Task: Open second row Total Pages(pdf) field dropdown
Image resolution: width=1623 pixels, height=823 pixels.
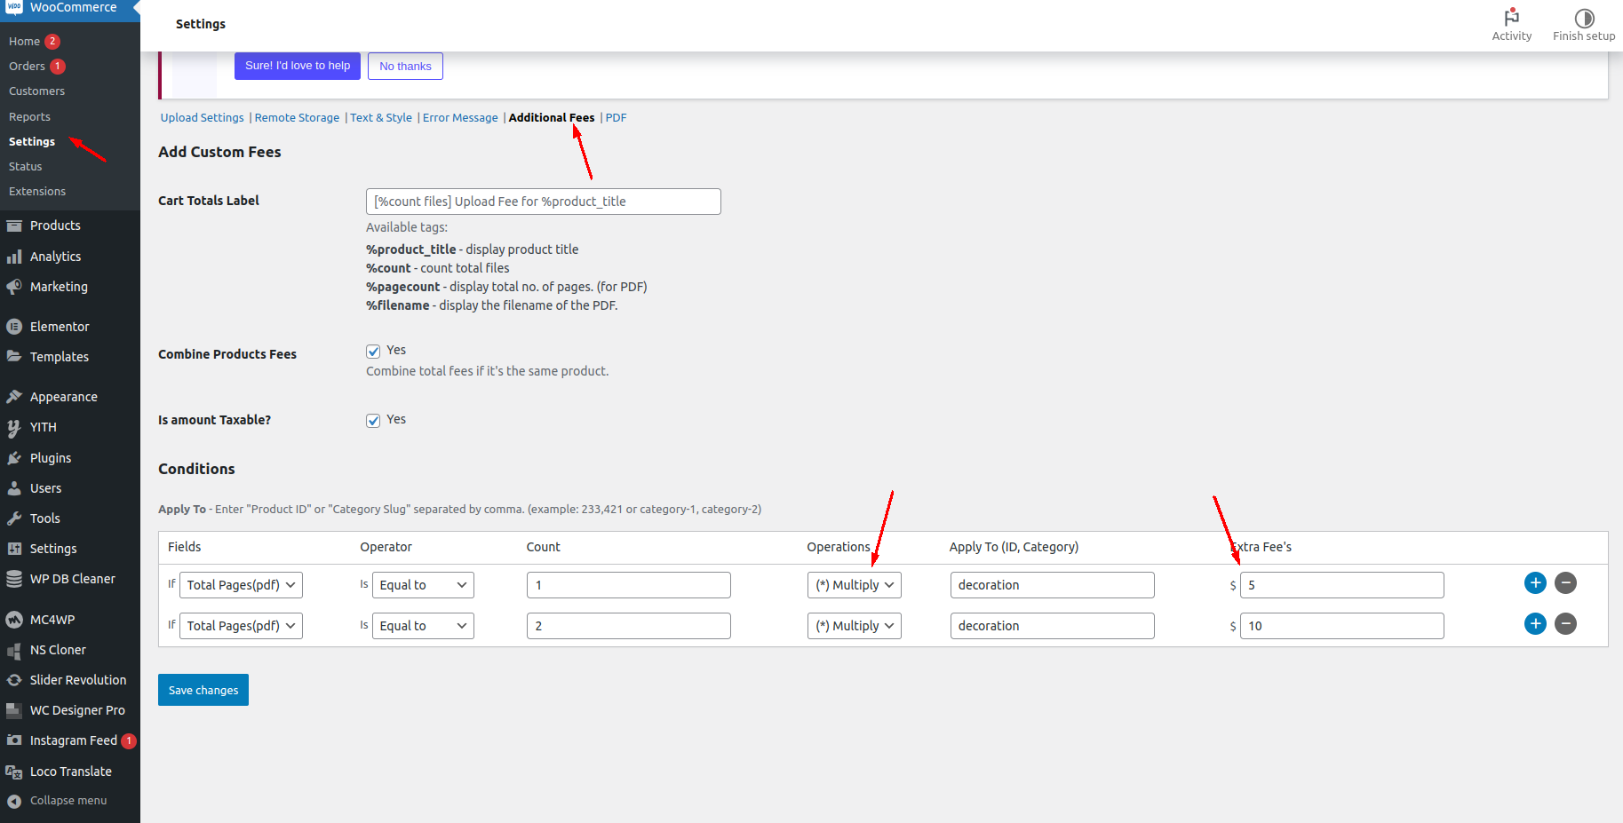Action: tap(241, 626)
